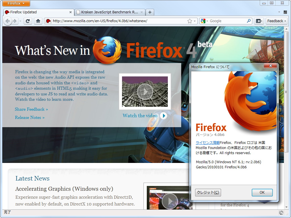Open a new tab with the plus icon
Screen dimensions: 291x218
(x=150, y=12)
